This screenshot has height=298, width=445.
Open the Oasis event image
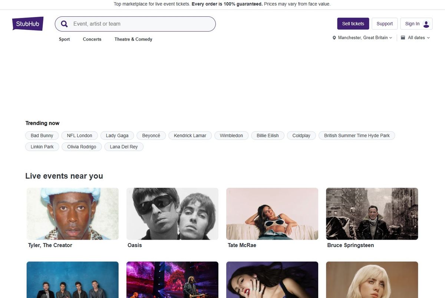point(172,214)
